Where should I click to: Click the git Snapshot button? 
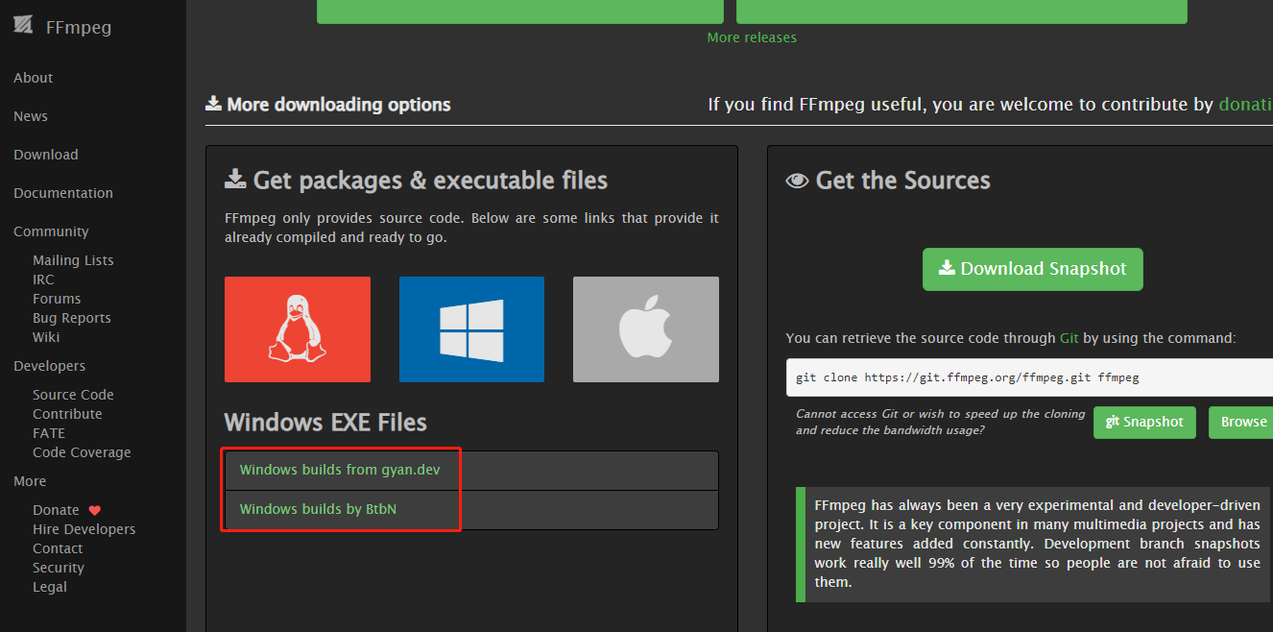pyautogui.click(x=1144, y=422)
